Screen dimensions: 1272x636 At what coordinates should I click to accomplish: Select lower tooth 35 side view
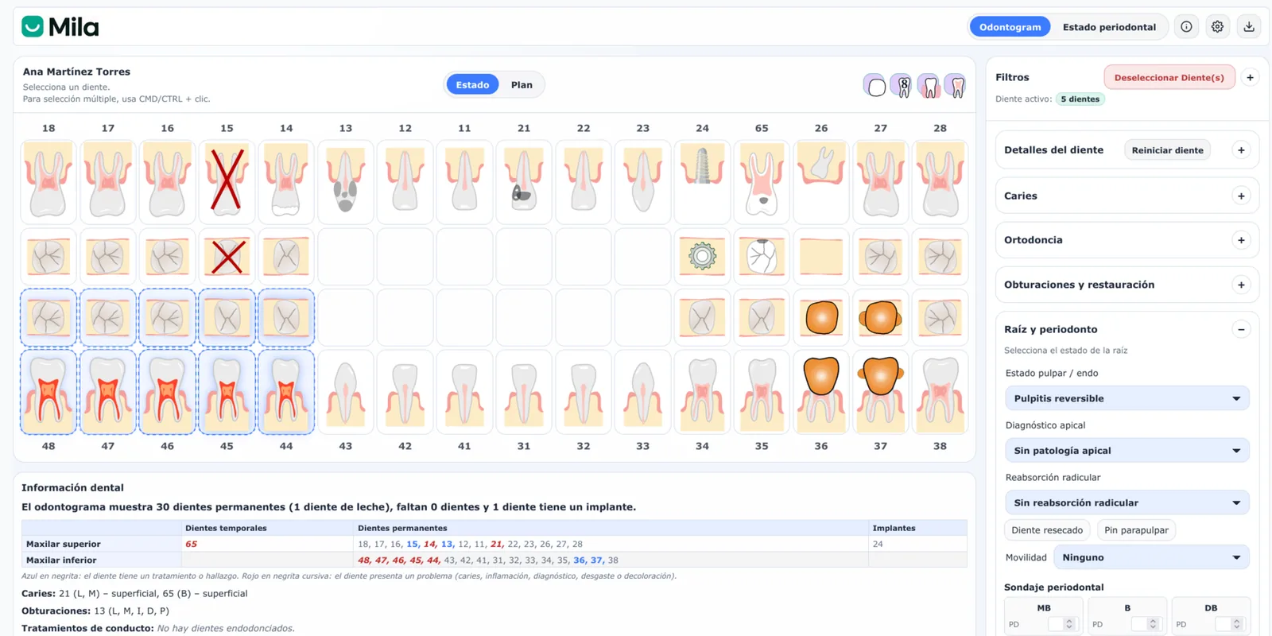point(762,392)
